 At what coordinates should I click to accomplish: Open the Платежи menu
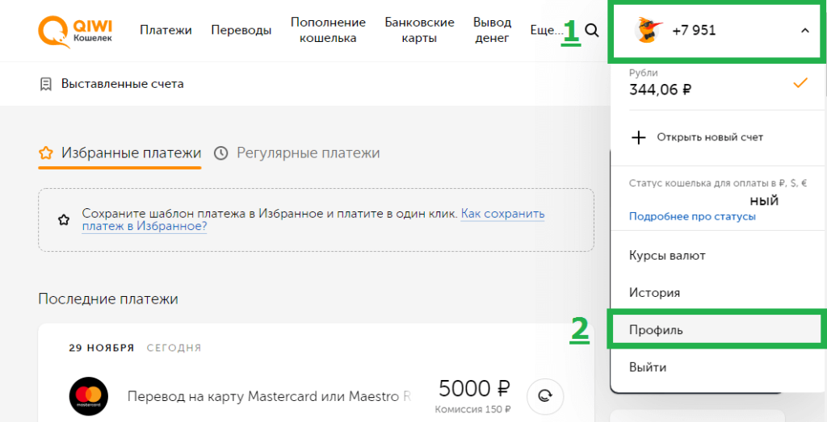[x=166, y=31]
